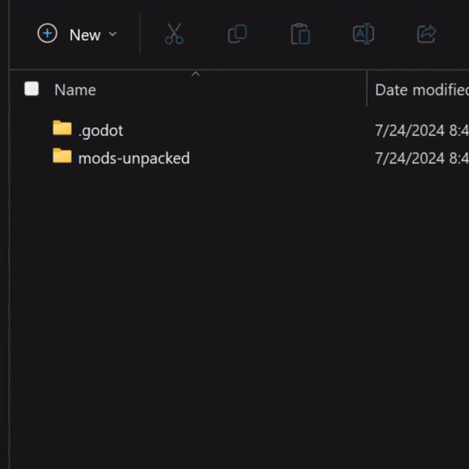Click the Paste clipboard icon
Viewport: 469px width, 469px height.
300,34
